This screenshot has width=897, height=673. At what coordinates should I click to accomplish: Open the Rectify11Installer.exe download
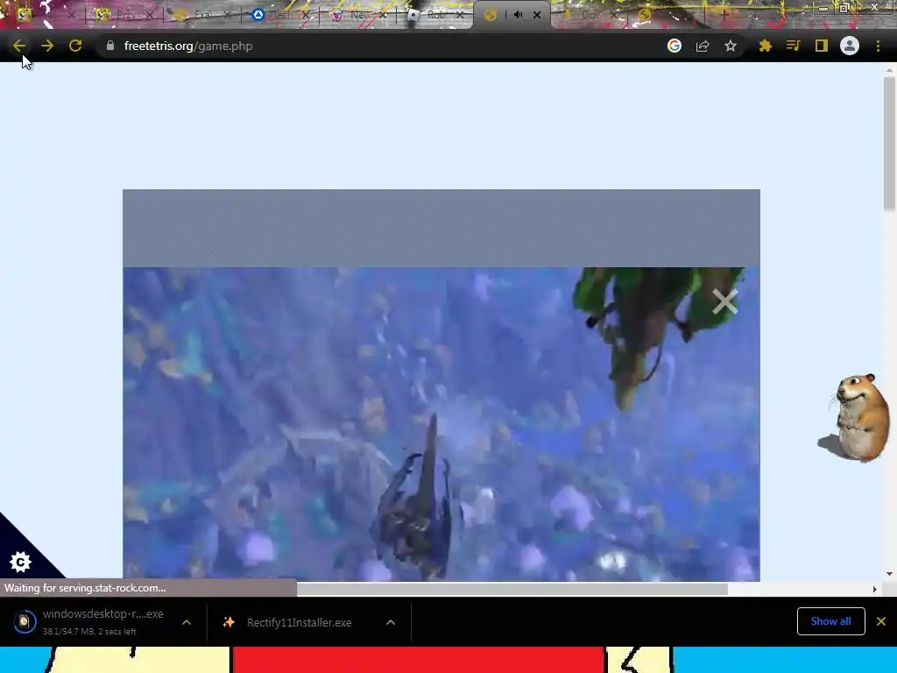click(x=300, y=622)
